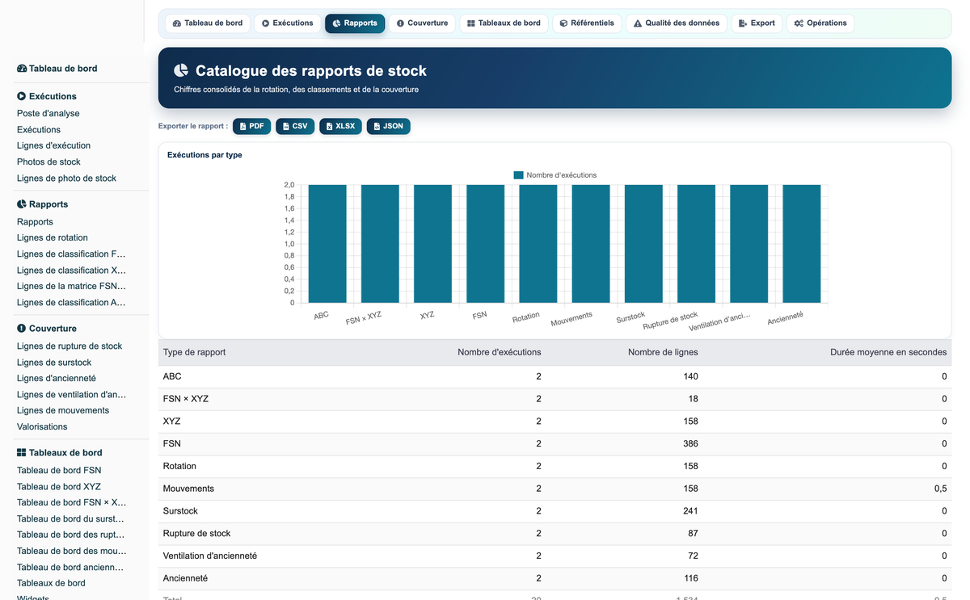Viewport: 970px width, 600px height.
Task: Open Lignes d'exécution in the sidebar
Action: coord(53,146)
